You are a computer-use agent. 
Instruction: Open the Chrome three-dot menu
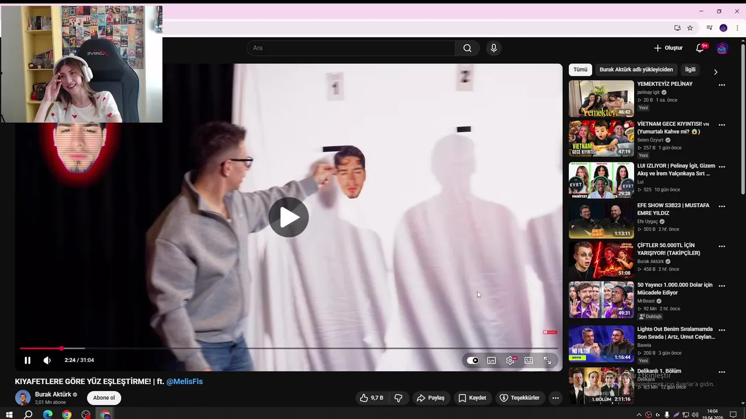coord(737,28)
